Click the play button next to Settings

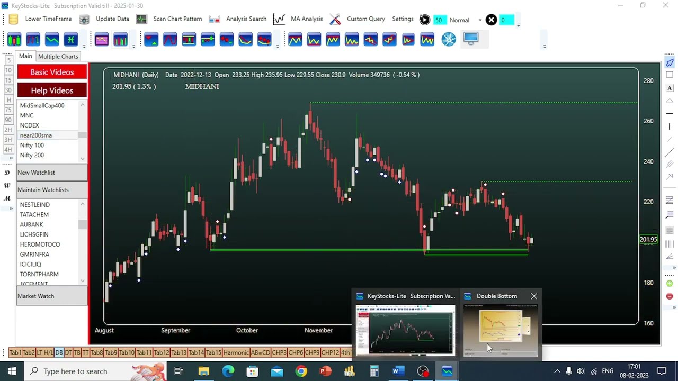pos(425,20)
